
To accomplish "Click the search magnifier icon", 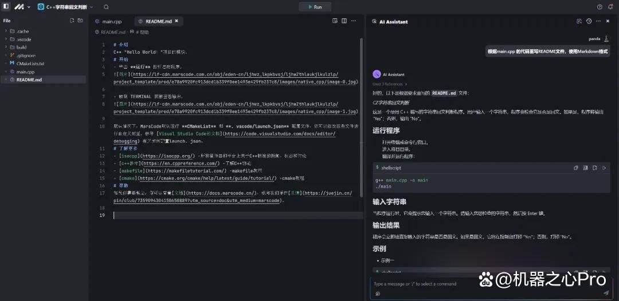I will (106, 7).
